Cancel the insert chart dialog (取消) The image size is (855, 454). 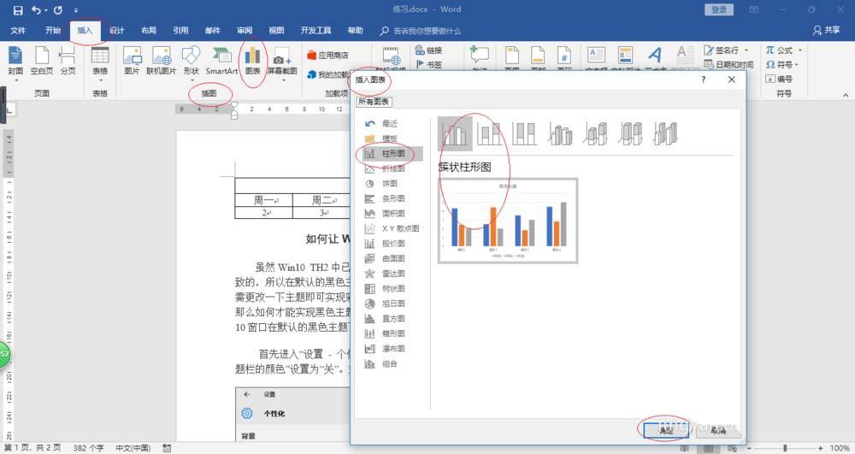click(x=718, y=430)
